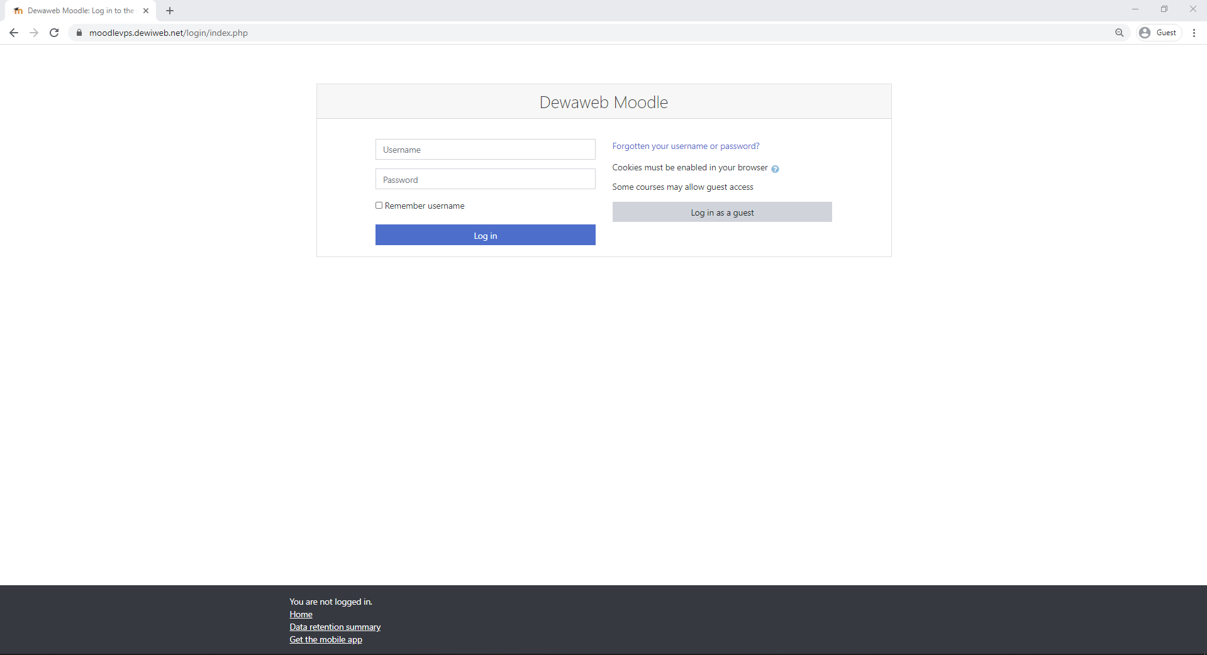The image size is (1207, 655).
Task: Restore down the browser window
Action: click(1164, 9)
